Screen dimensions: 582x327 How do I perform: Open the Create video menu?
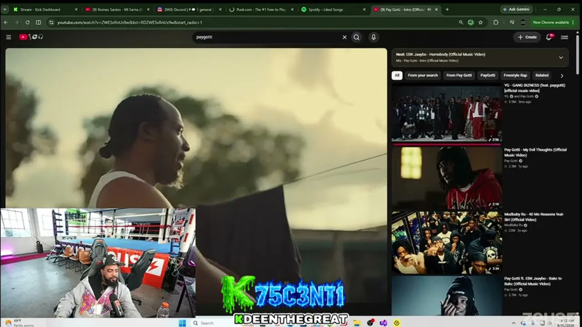(x=527, y=37)
